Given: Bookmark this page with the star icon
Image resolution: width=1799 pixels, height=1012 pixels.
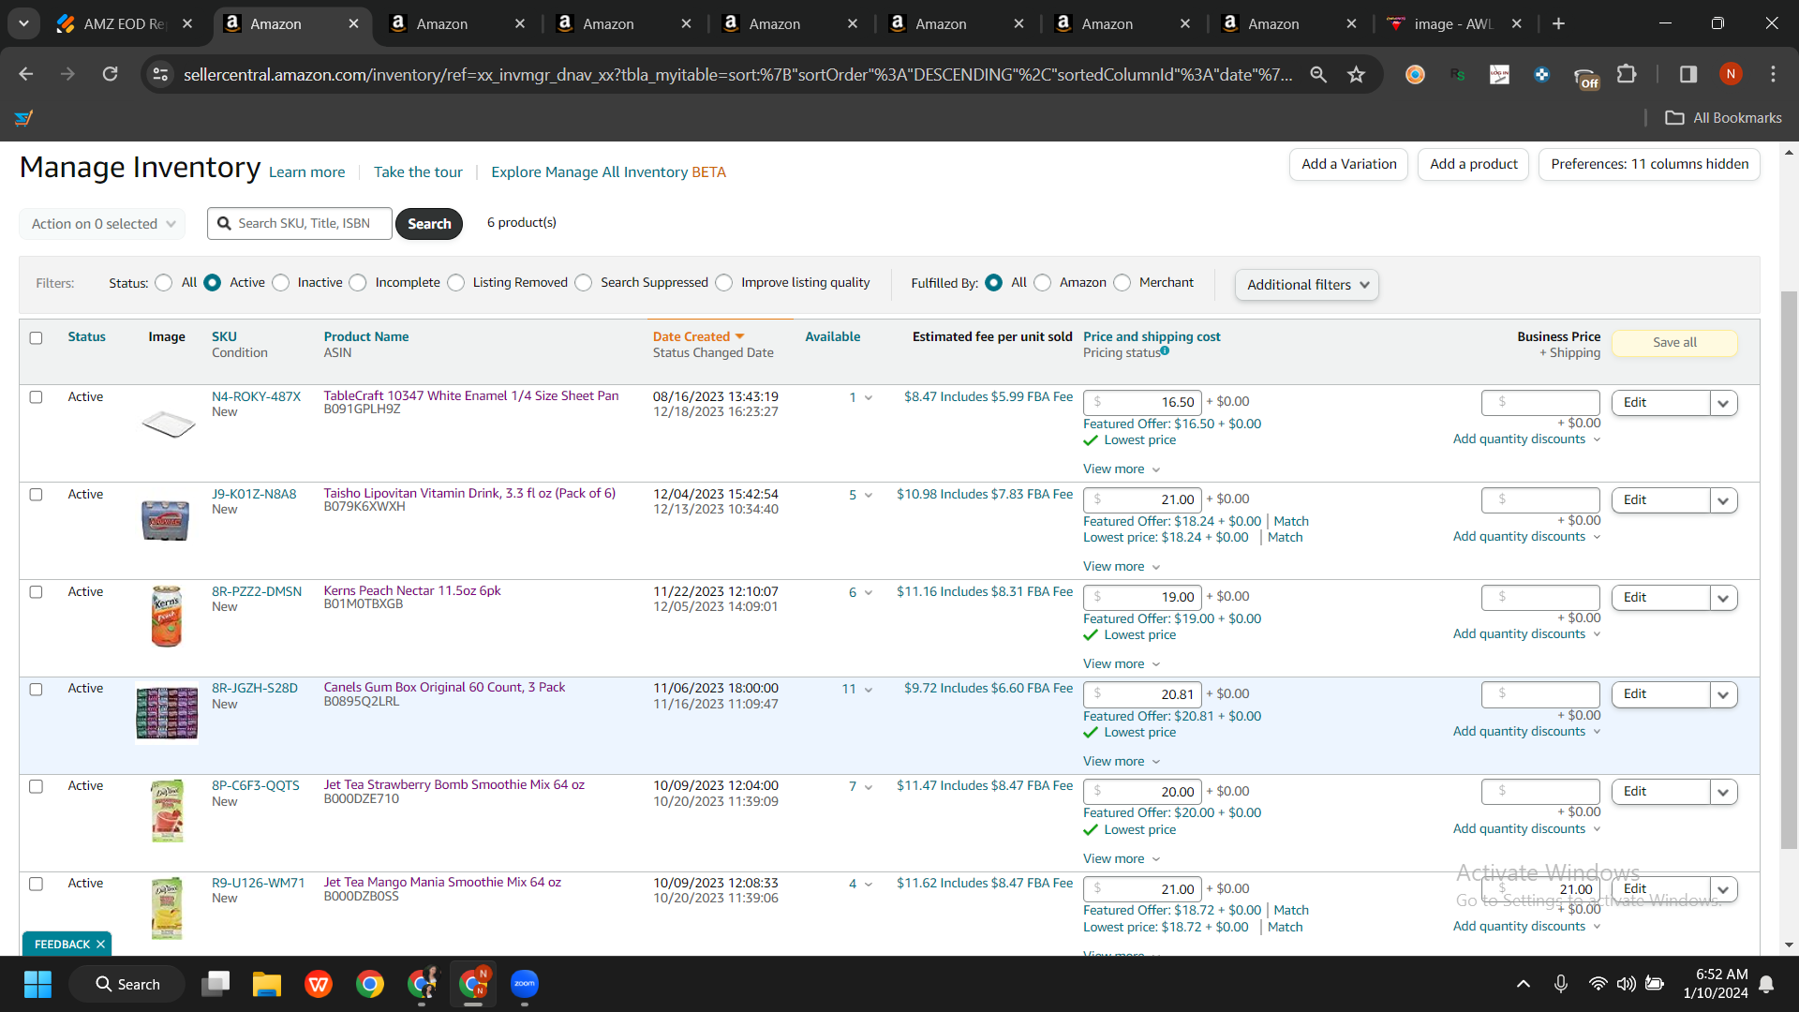Looking at the screenshot, I should (1356, 74).
